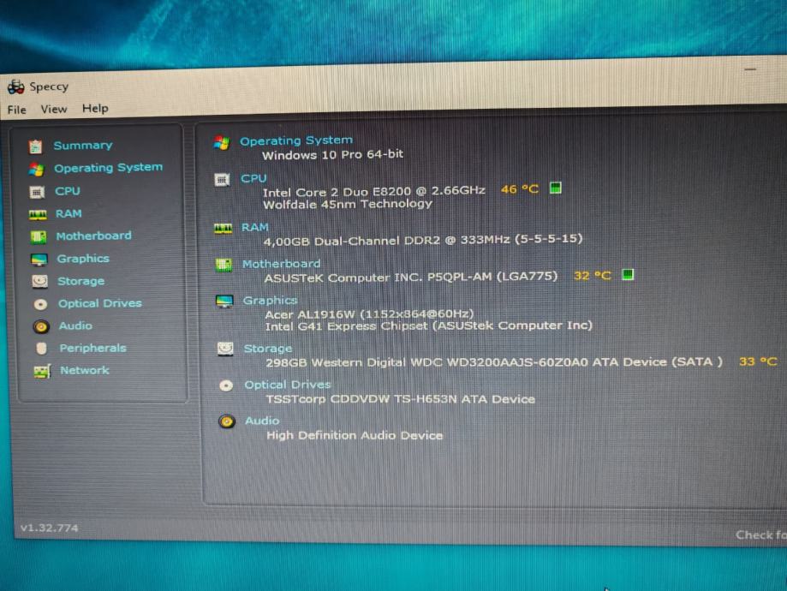787x591 pixels.
Task: Select Graphics in the sidebar
Action: (83, 259)
